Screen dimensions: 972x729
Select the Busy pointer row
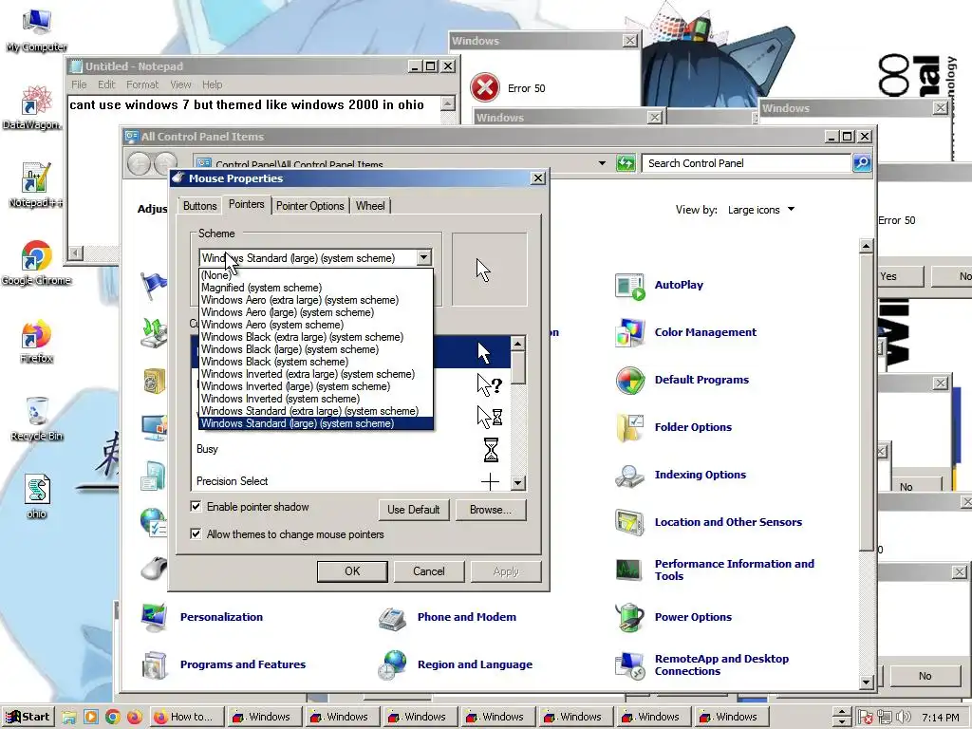[x=351, y=449]
